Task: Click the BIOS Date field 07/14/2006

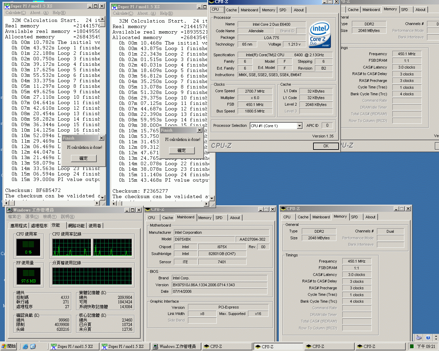Action: [219, 291]
